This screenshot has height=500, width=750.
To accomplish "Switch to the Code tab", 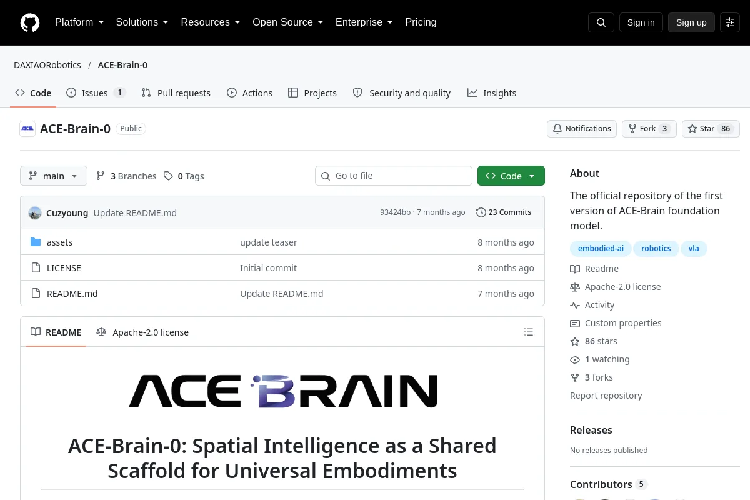I will click(x=33, y=93).
